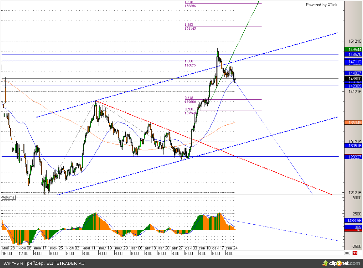This screenshot has height=268, width=363.
Task: Select the green 149544 price tag
Action: (x=355, y=49)
